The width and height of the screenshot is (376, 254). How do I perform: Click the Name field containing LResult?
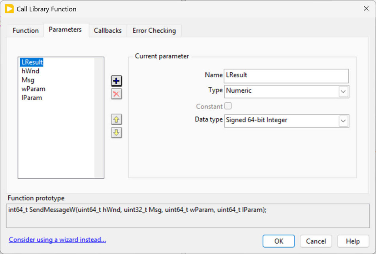click(286, 76)
